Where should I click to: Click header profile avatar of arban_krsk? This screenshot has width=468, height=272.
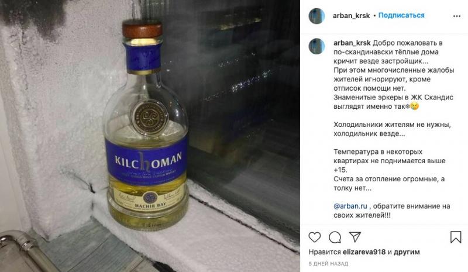(316, 16)
